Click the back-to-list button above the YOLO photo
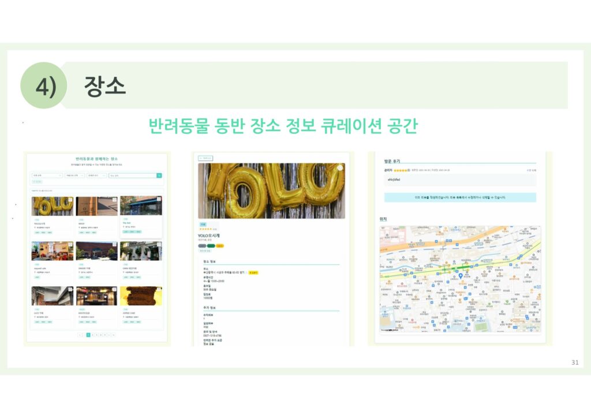Viewport: 591px width, 418px height. [206, 158]
